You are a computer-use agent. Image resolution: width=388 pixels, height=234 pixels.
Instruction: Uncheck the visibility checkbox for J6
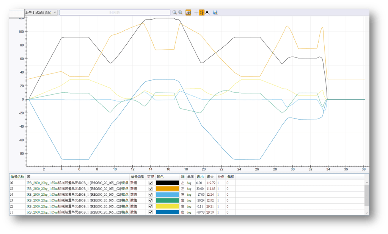coord(151,183)
